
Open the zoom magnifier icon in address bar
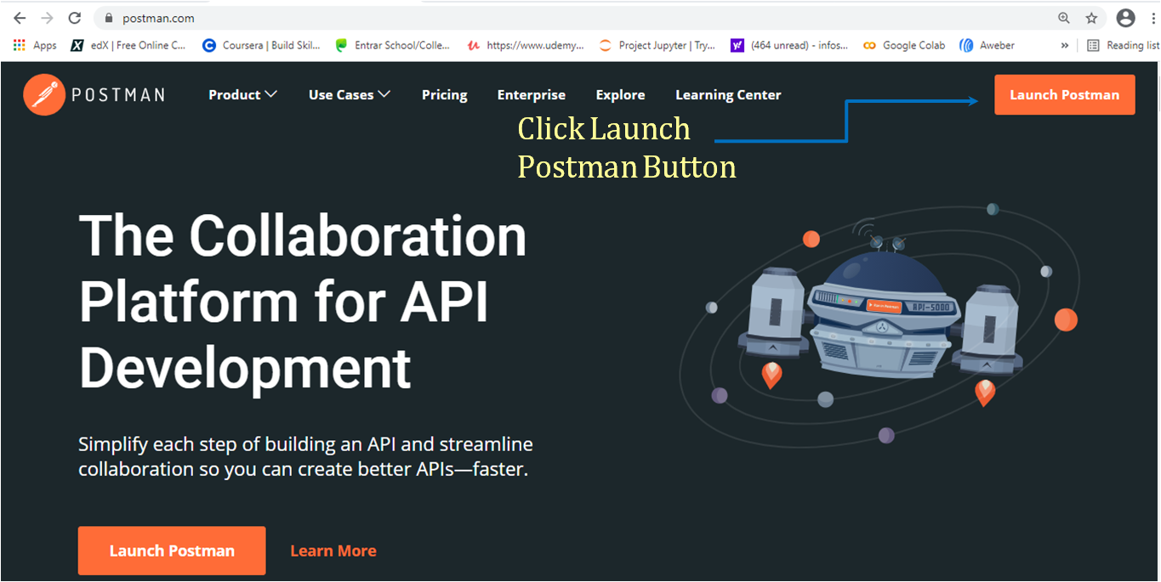point(1064,18)
